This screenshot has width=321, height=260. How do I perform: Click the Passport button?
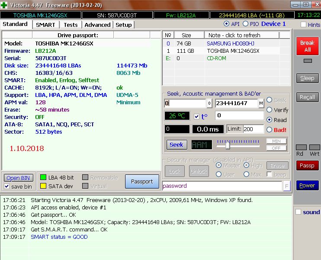click(x=142, y=181)
